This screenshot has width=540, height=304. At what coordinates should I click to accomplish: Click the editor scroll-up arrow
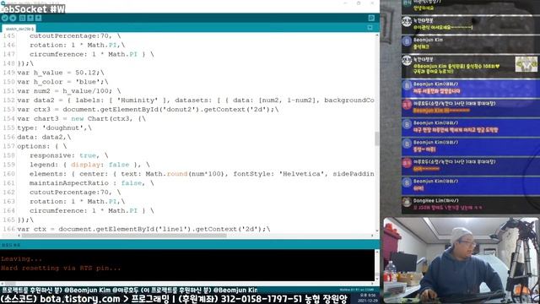tap(377, 35)
